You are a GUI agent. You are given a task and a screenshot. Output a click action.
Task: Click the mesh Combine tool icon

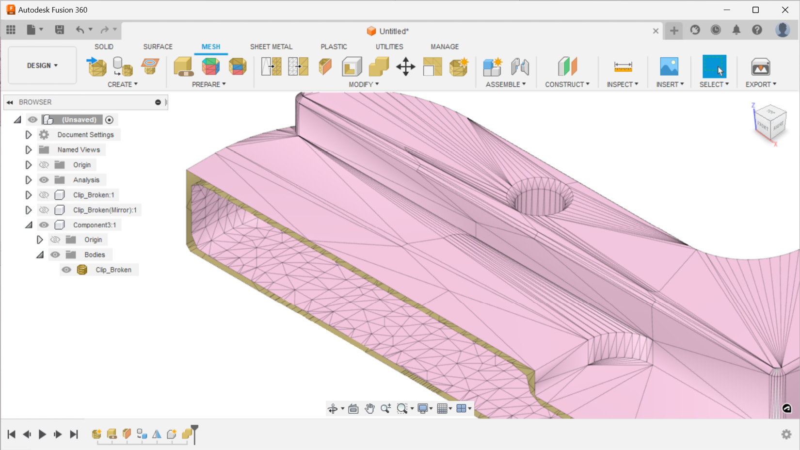tap(379, 66)
